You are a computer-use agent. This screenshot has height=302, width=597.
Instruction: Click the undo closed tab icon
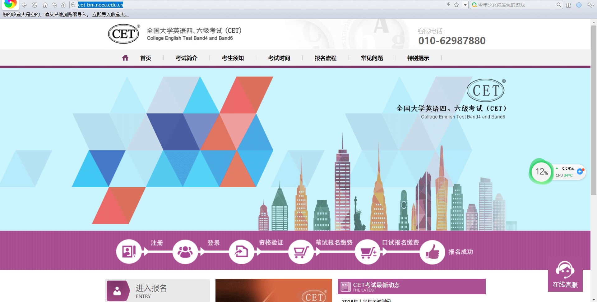(54, 5)
